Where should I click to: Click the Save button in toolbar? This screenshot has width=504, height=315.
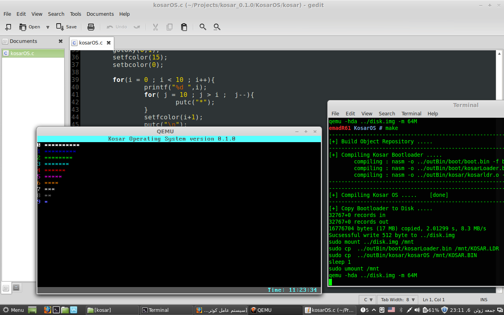[x=67, y=27]
